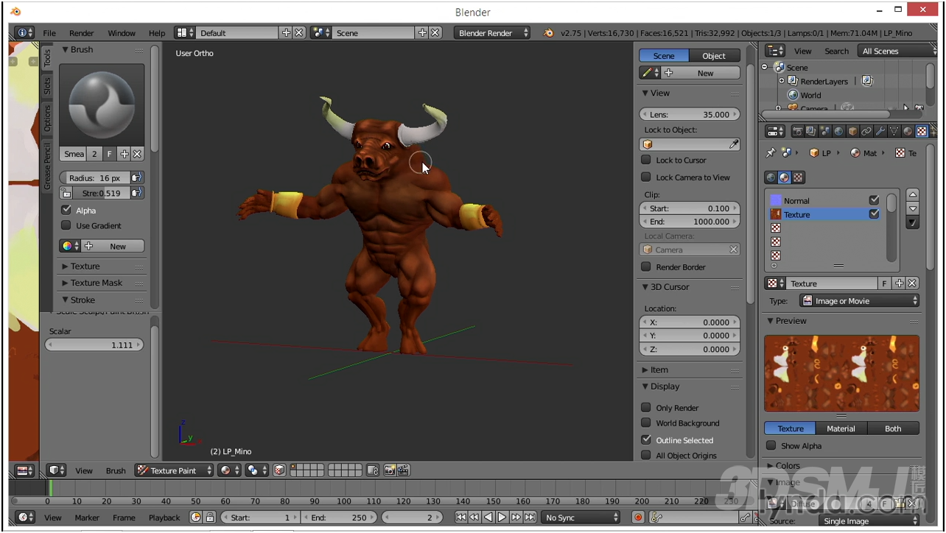Image resolution: width=946 pixels, height=533 pixels.
Task: Switch preview to the Material tab
Action: pyautogui.click(x=841, y=428)
